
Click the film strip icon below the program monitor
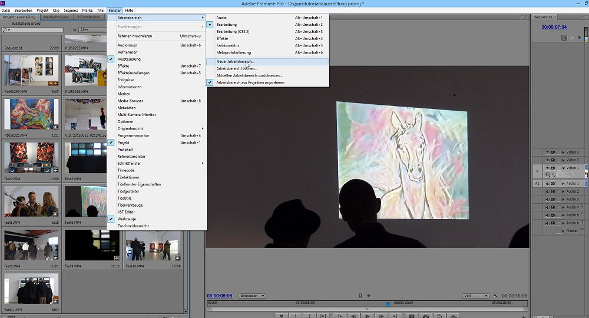tap(360, 296)
